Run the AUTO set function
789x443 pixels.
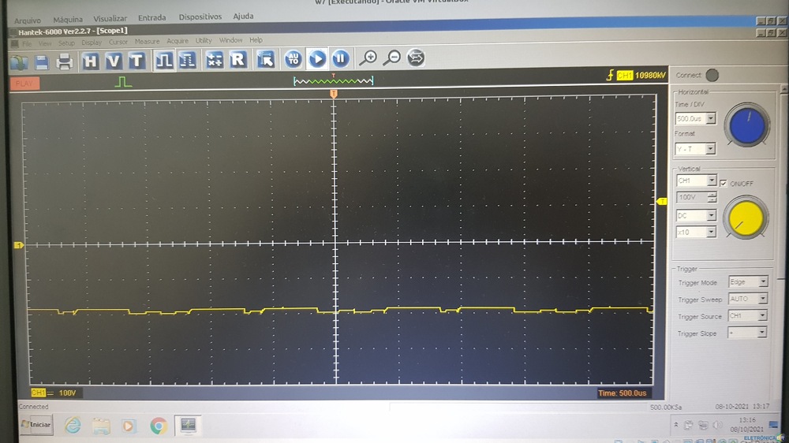[x=294, y=59]
